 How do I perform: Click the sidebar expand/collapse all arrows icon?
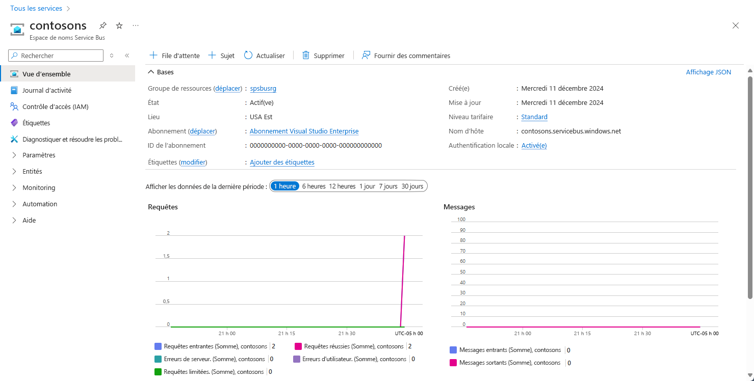tap(112, 56)
